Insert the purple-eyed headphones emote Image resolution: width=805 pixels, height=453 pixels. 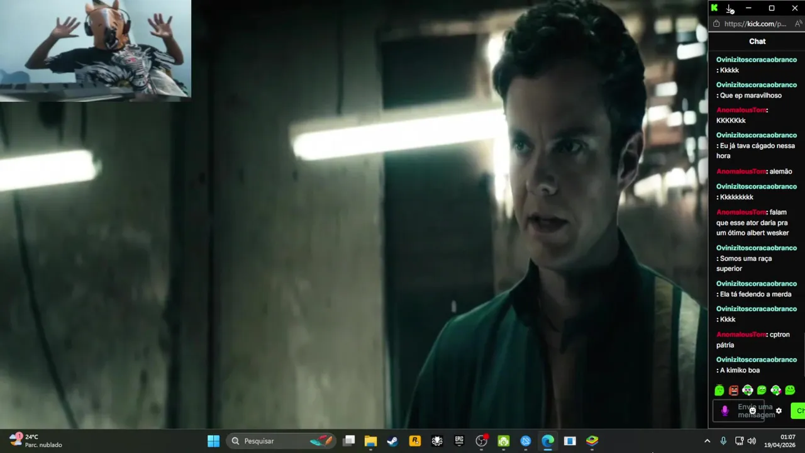pyautogui.click(x=748, y=390)
